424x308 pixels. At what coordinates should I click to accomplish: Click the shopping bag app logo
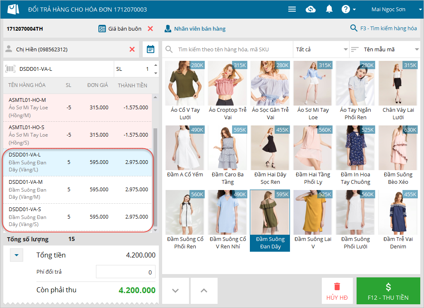tap(13, 9)
